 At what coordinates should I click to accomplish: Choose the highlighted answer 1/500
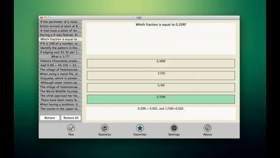(x=161, y=99)
